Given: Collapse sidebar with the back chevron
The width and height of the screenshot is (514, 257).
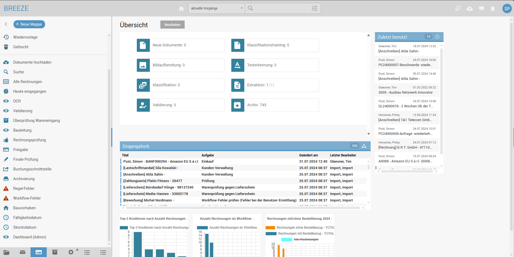Looking at the screenshot, I should coord(6,24).
